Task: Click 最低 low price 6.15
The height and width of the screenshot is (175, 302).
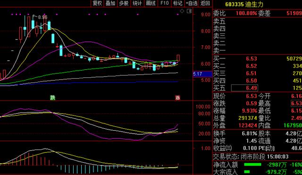Action: 296,111
